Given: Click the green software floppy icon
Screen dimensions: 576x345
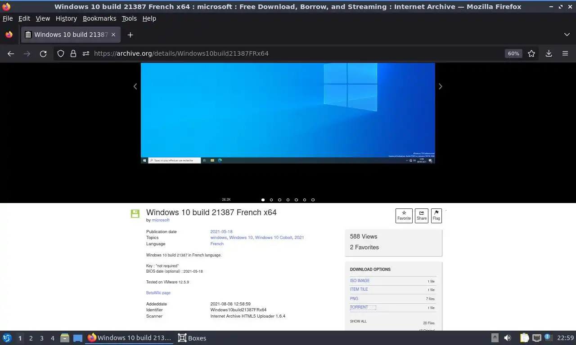Looking at the screenshot, I should 135,214.
